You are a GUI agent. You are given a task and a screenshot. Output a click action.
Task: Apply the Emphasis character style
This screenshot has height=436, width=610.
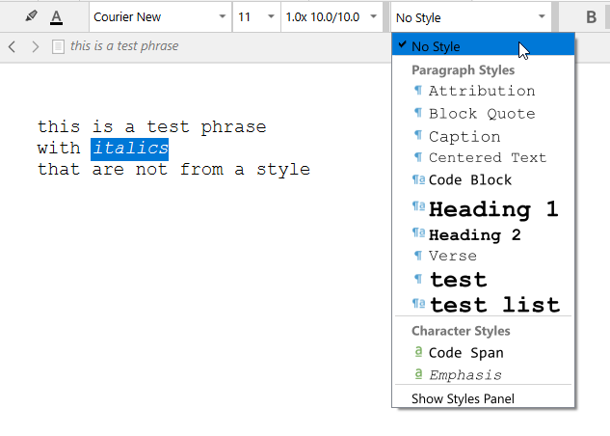pyautogui.click(x=464, y=375)
